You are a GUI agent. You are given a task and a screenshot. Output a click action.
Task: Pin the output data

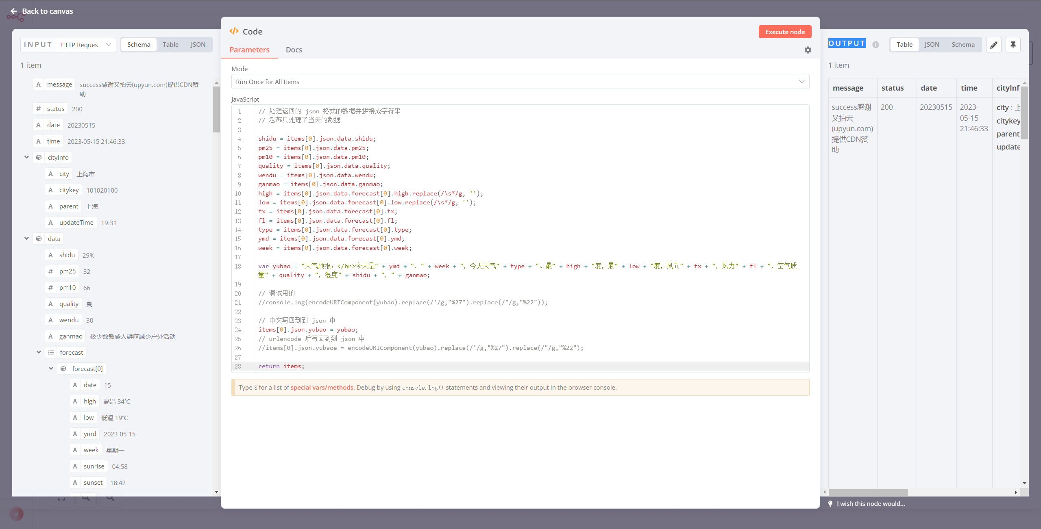(x=1013, y=45)
